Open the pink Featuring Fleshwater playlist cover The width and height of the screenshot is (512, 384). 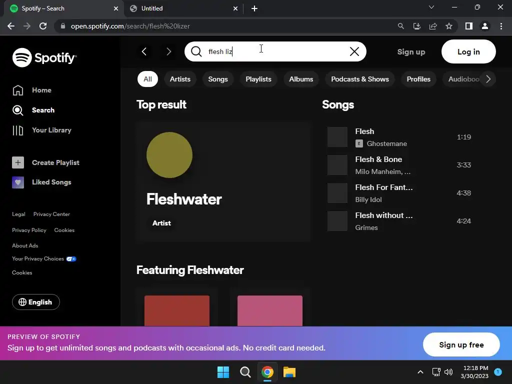tap(270, 310)
